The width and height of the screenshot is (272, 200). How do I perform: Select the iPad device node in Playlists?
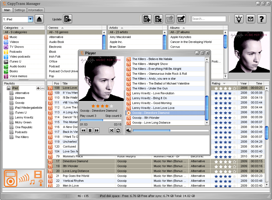click(x=15, y=88)
